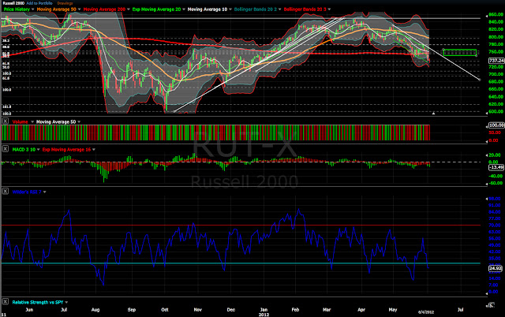
Task: Open the Volume indicator dropdown arrow
Action: pyautogui.click(x=32, y=122)
